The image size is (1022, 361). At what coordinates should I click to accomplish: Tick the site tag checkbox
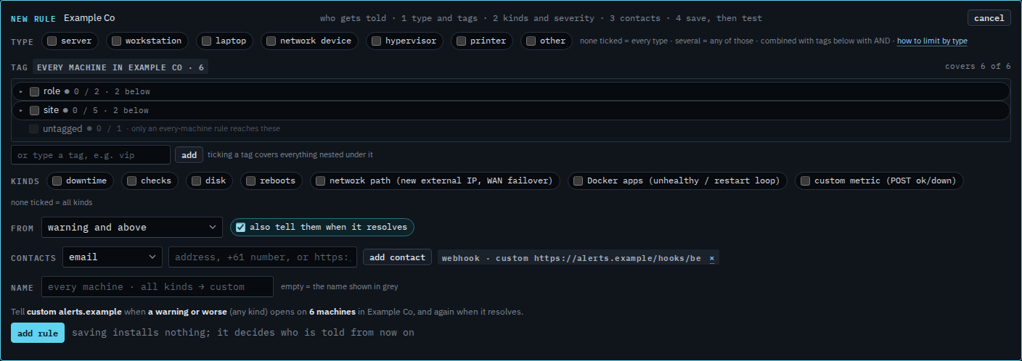(x=34, y=110)
